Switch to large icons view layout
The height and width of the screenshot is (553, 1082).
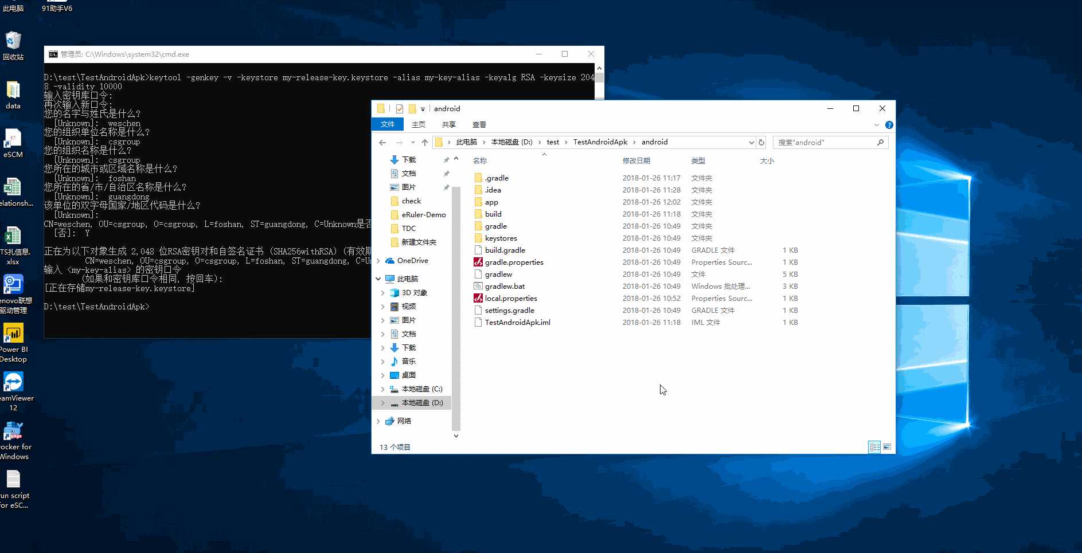[x=887, y=447]
